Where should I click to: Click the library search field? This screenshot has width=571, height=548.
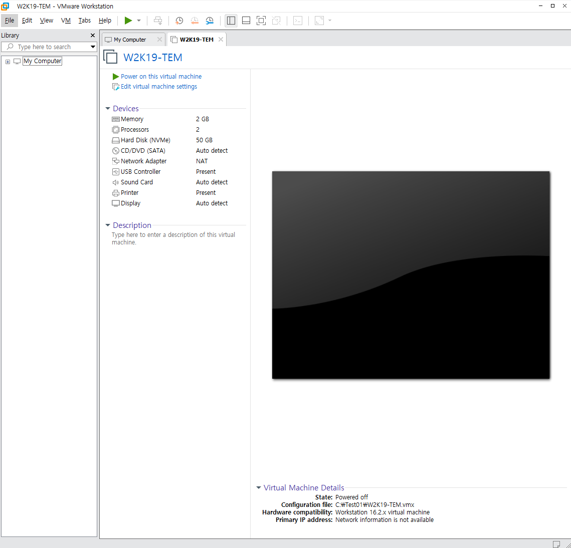(x=49, y=47)
